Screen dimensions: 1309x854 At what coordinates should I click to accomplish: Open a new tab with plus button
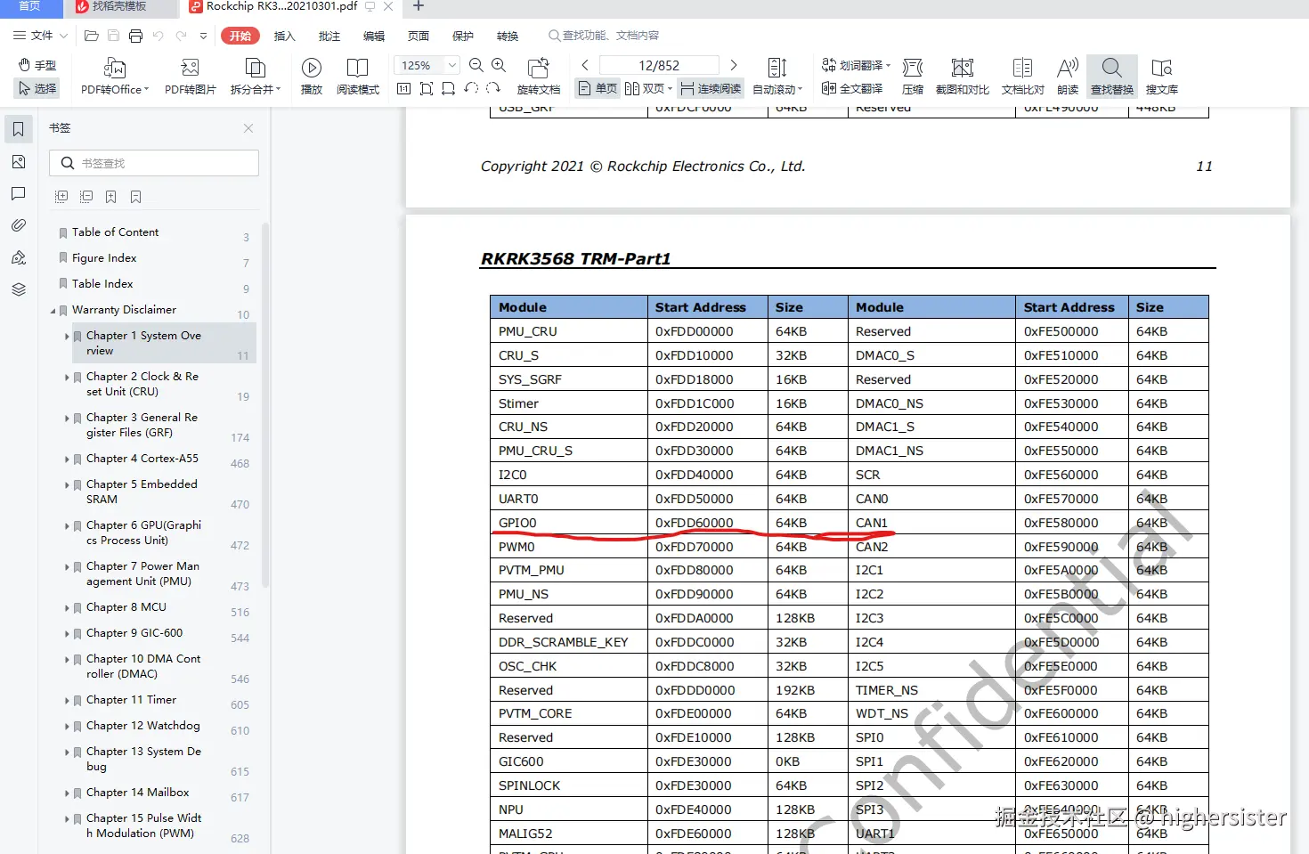click(419, 6)
